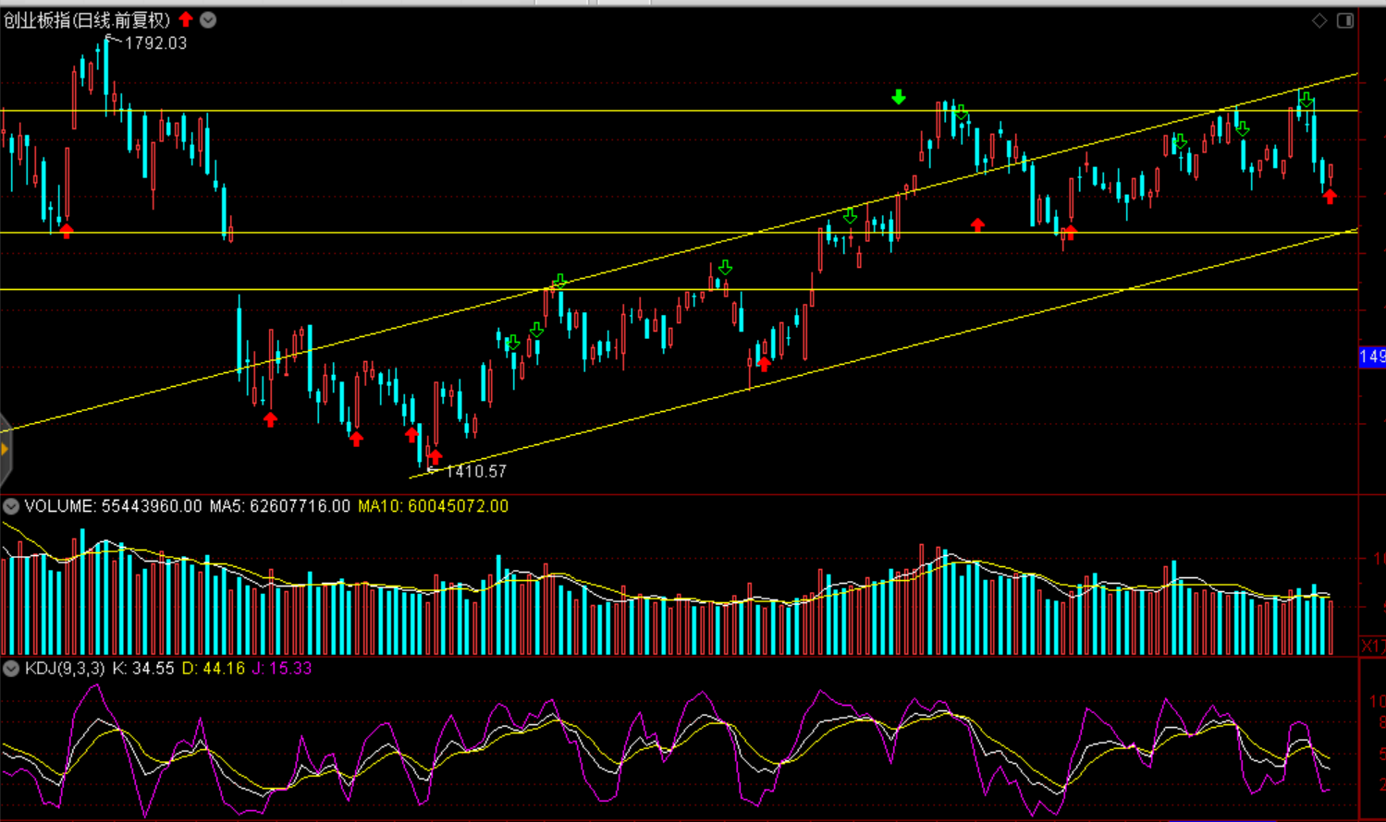The height and width of the screenshot is (822, 1386).
Task: Click the red up arrow beside chart title
Action: click(x=186, y=19)
